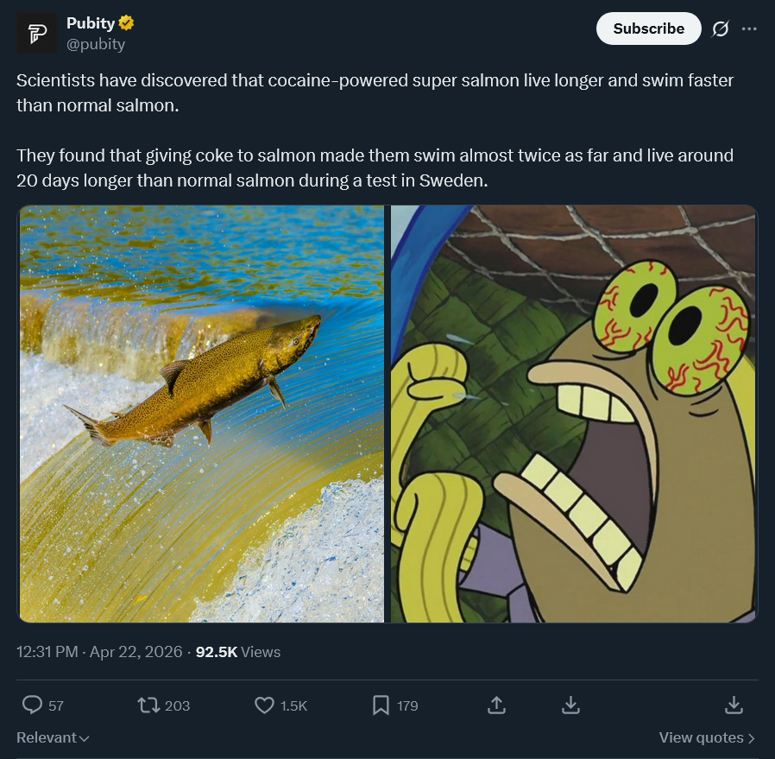The width and height of the screenshot is (775, 759).
Task: Click the rightmost download icon
Action: 734,705
